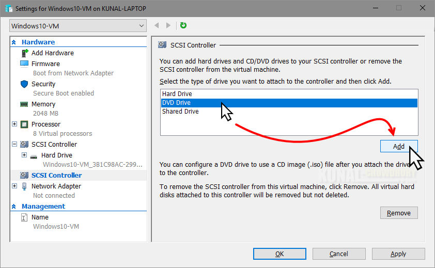Screen dimensions: 435x268
Task: Click the OK button
Action: (279, 254)
